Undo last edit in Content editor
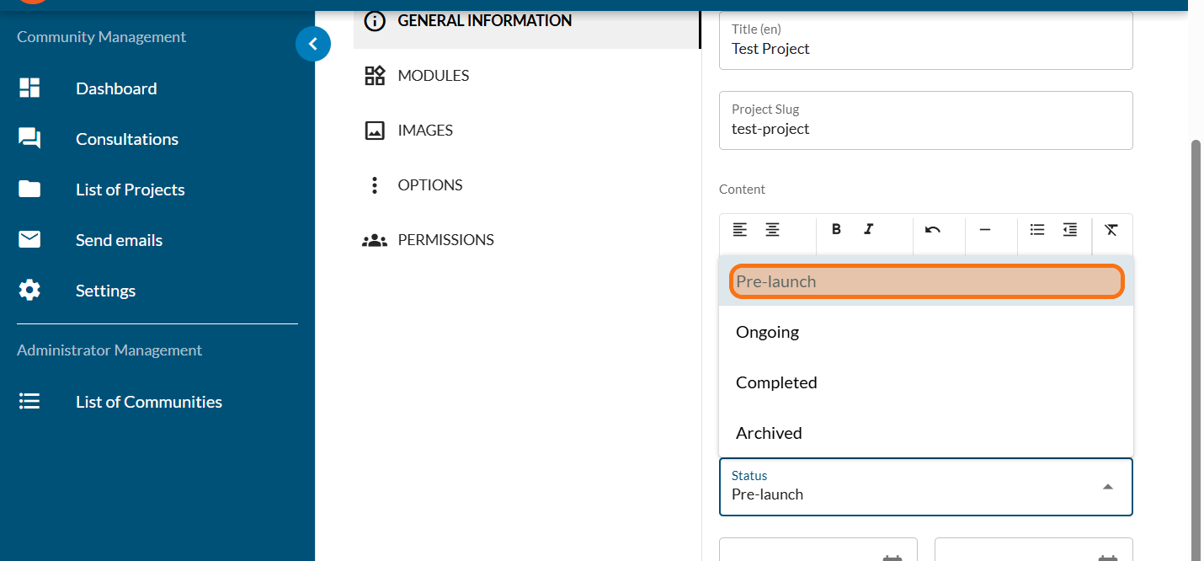1204x561 pixels. tap(932, 230)
